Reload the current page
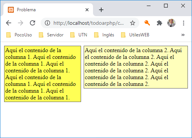The height and width of the screenshot is (138, 192). (x=32, y=23)
